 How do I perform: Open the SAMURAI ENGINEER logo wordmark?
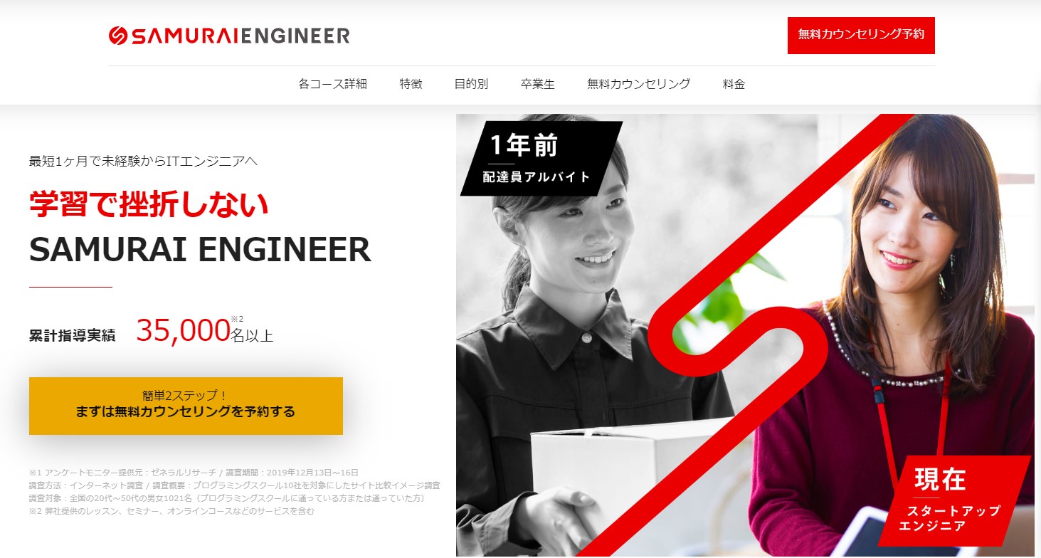[x=240, y=36]
